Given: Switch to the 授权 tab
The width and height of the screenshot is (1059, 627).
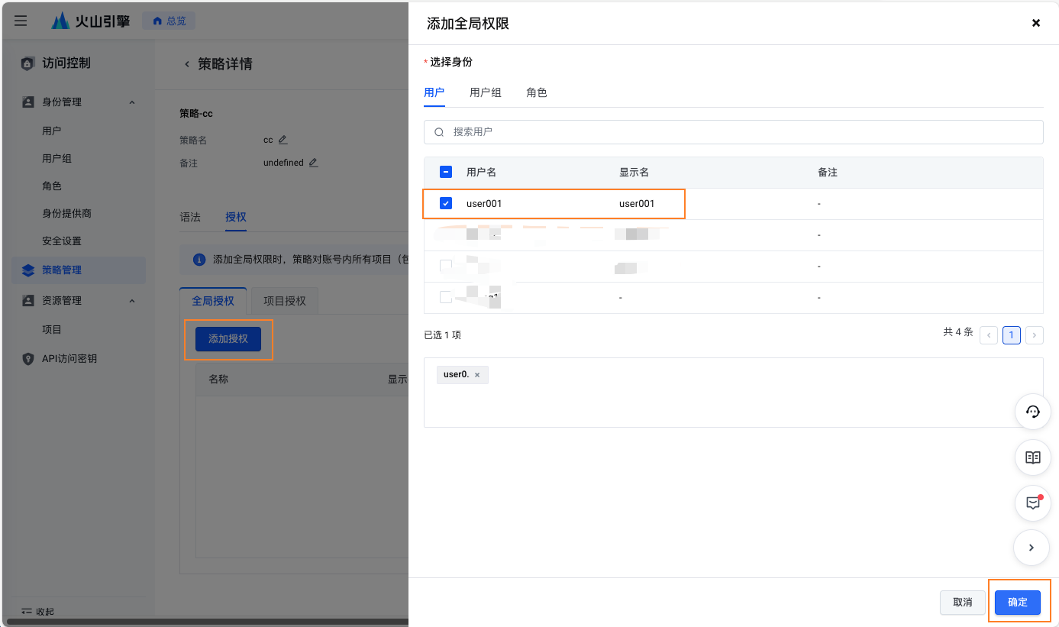Looking at the screenshot, I should coord(236,217).
